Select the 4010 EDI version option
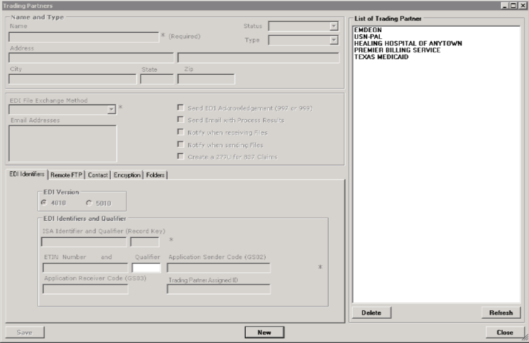This screenshot has height=343, width=529. [x=43, y=203]
